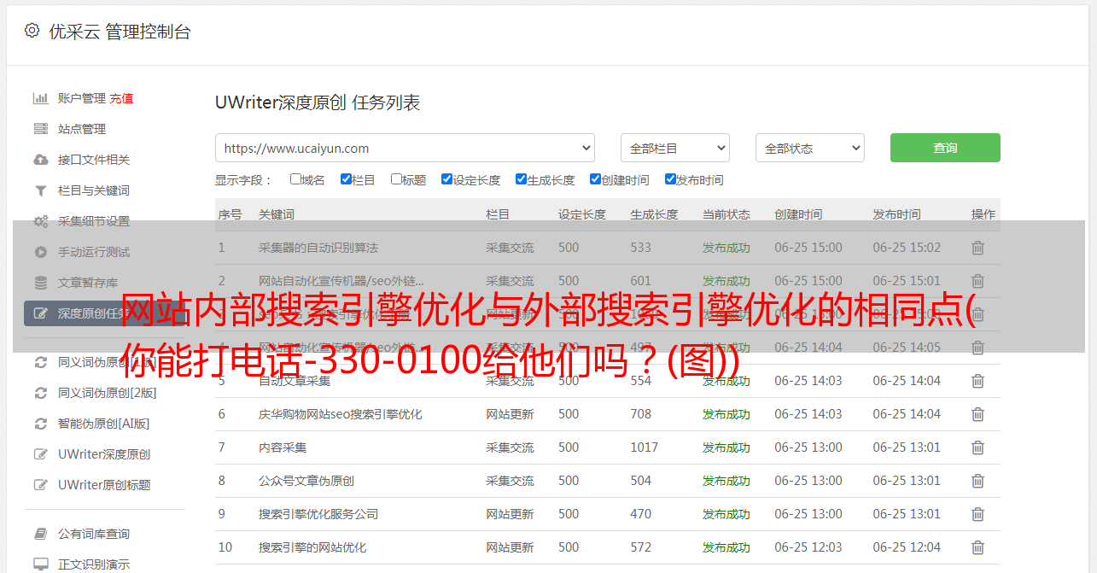Click the keyword 自动文章采集
Image resolution: width=1097 pixels, height=573 pixels.
click(x=295, y=381)
